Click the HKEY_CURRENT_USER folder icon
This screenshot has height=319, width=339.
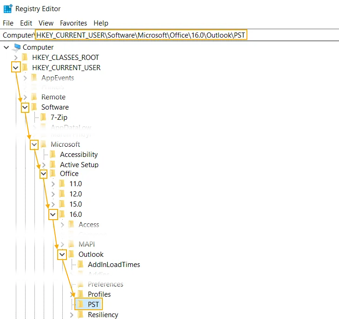click(25, 68)
